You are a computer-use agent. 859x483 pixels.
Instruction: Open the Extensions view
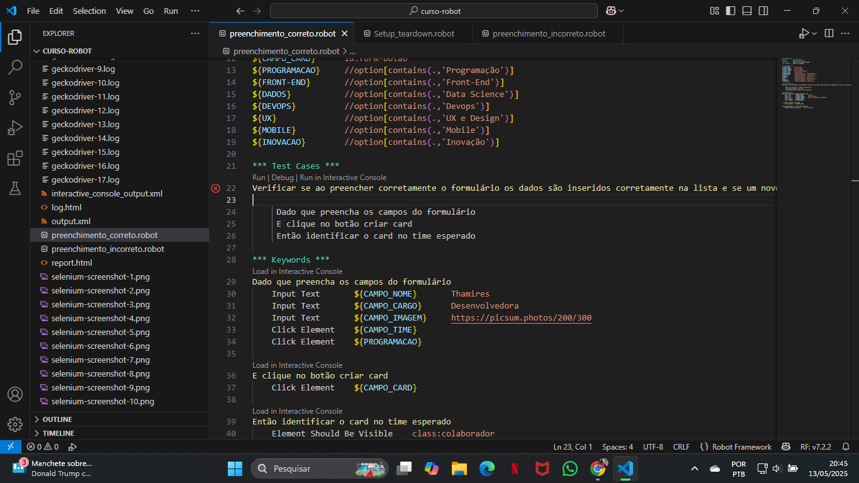click(x=15, y=158)
